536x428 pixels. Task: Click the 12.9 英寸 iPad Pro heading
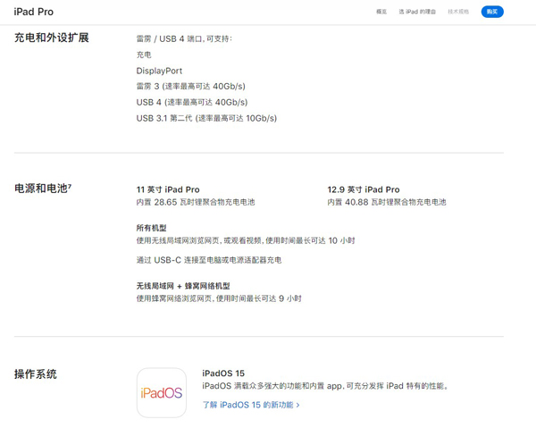point(364,189)
